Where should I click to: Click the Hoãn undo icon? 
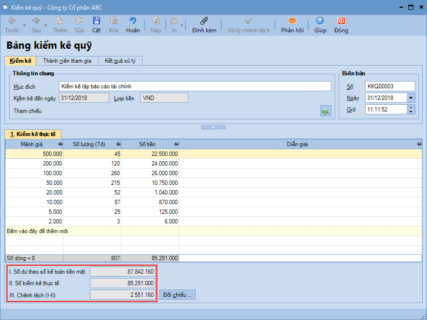point(133,21)
